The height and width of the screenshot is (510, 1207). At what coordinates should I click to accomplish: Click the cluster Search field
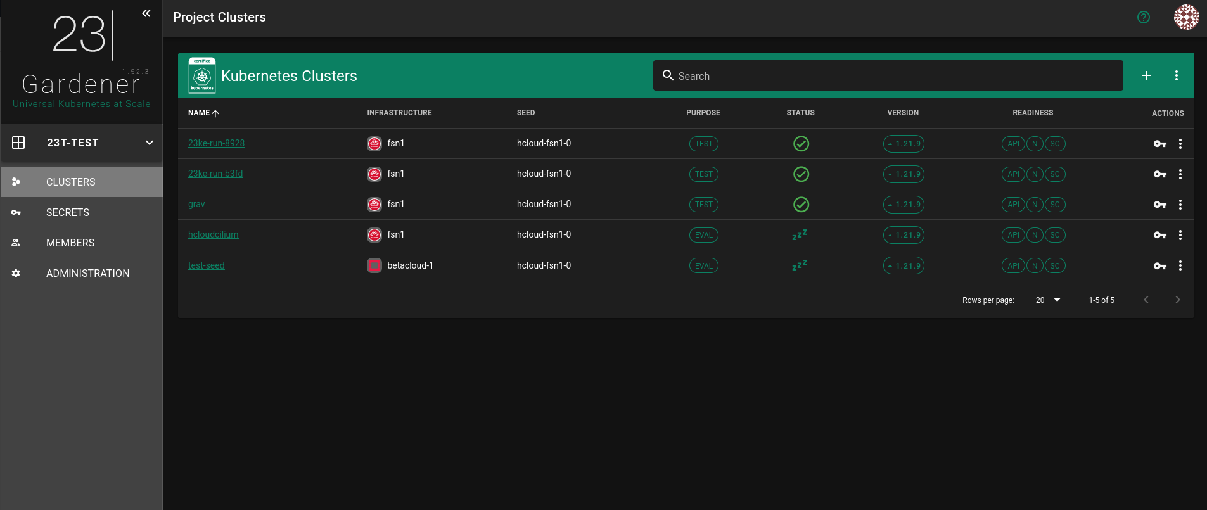click(x=888, y=75)
